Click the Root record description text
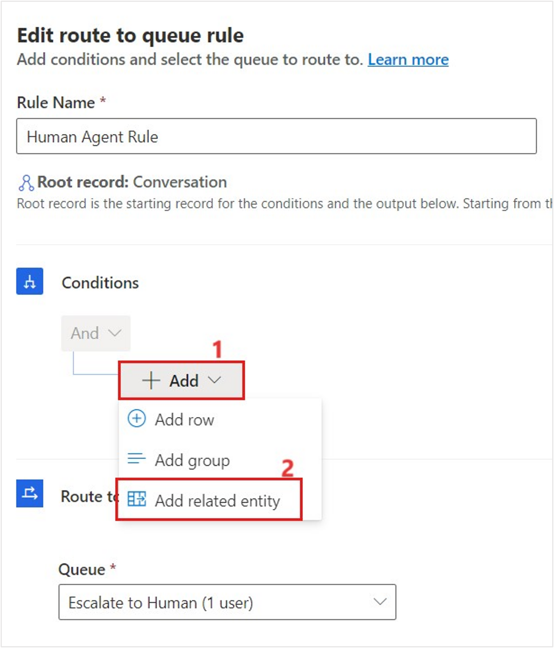554x648 pixels. tap(285, 203)
